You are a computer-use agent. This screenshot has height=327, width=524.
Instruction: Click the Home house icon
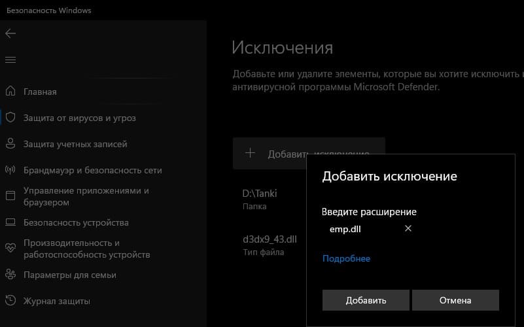(10, 92)
